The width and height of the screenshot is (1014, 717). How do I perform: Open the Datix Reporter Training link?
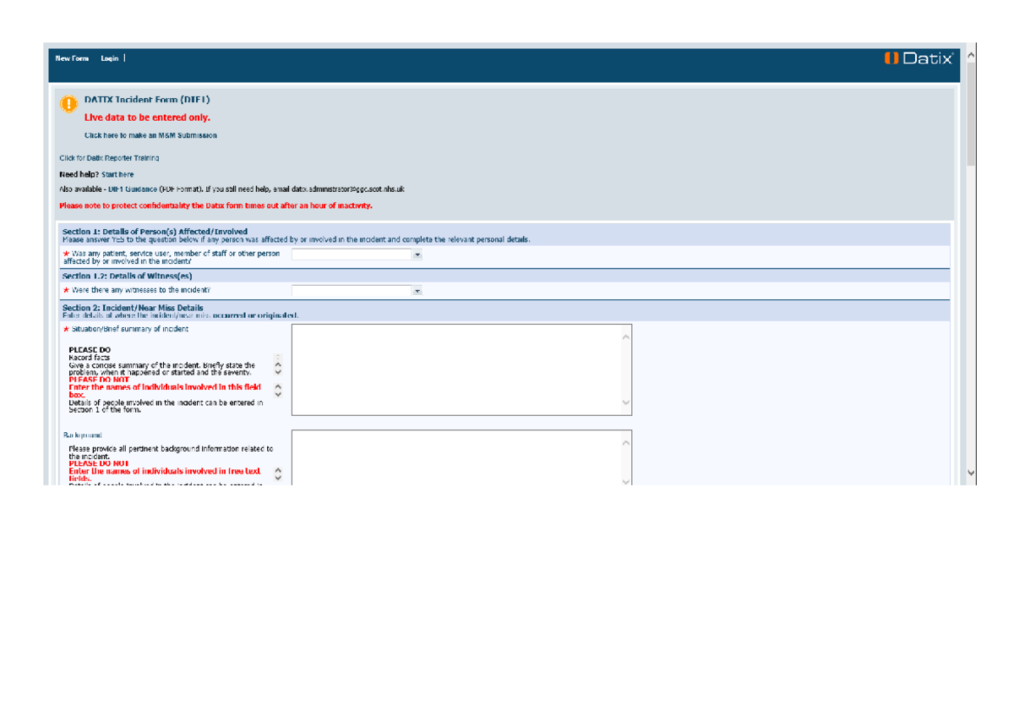click(x=109, y=158)
